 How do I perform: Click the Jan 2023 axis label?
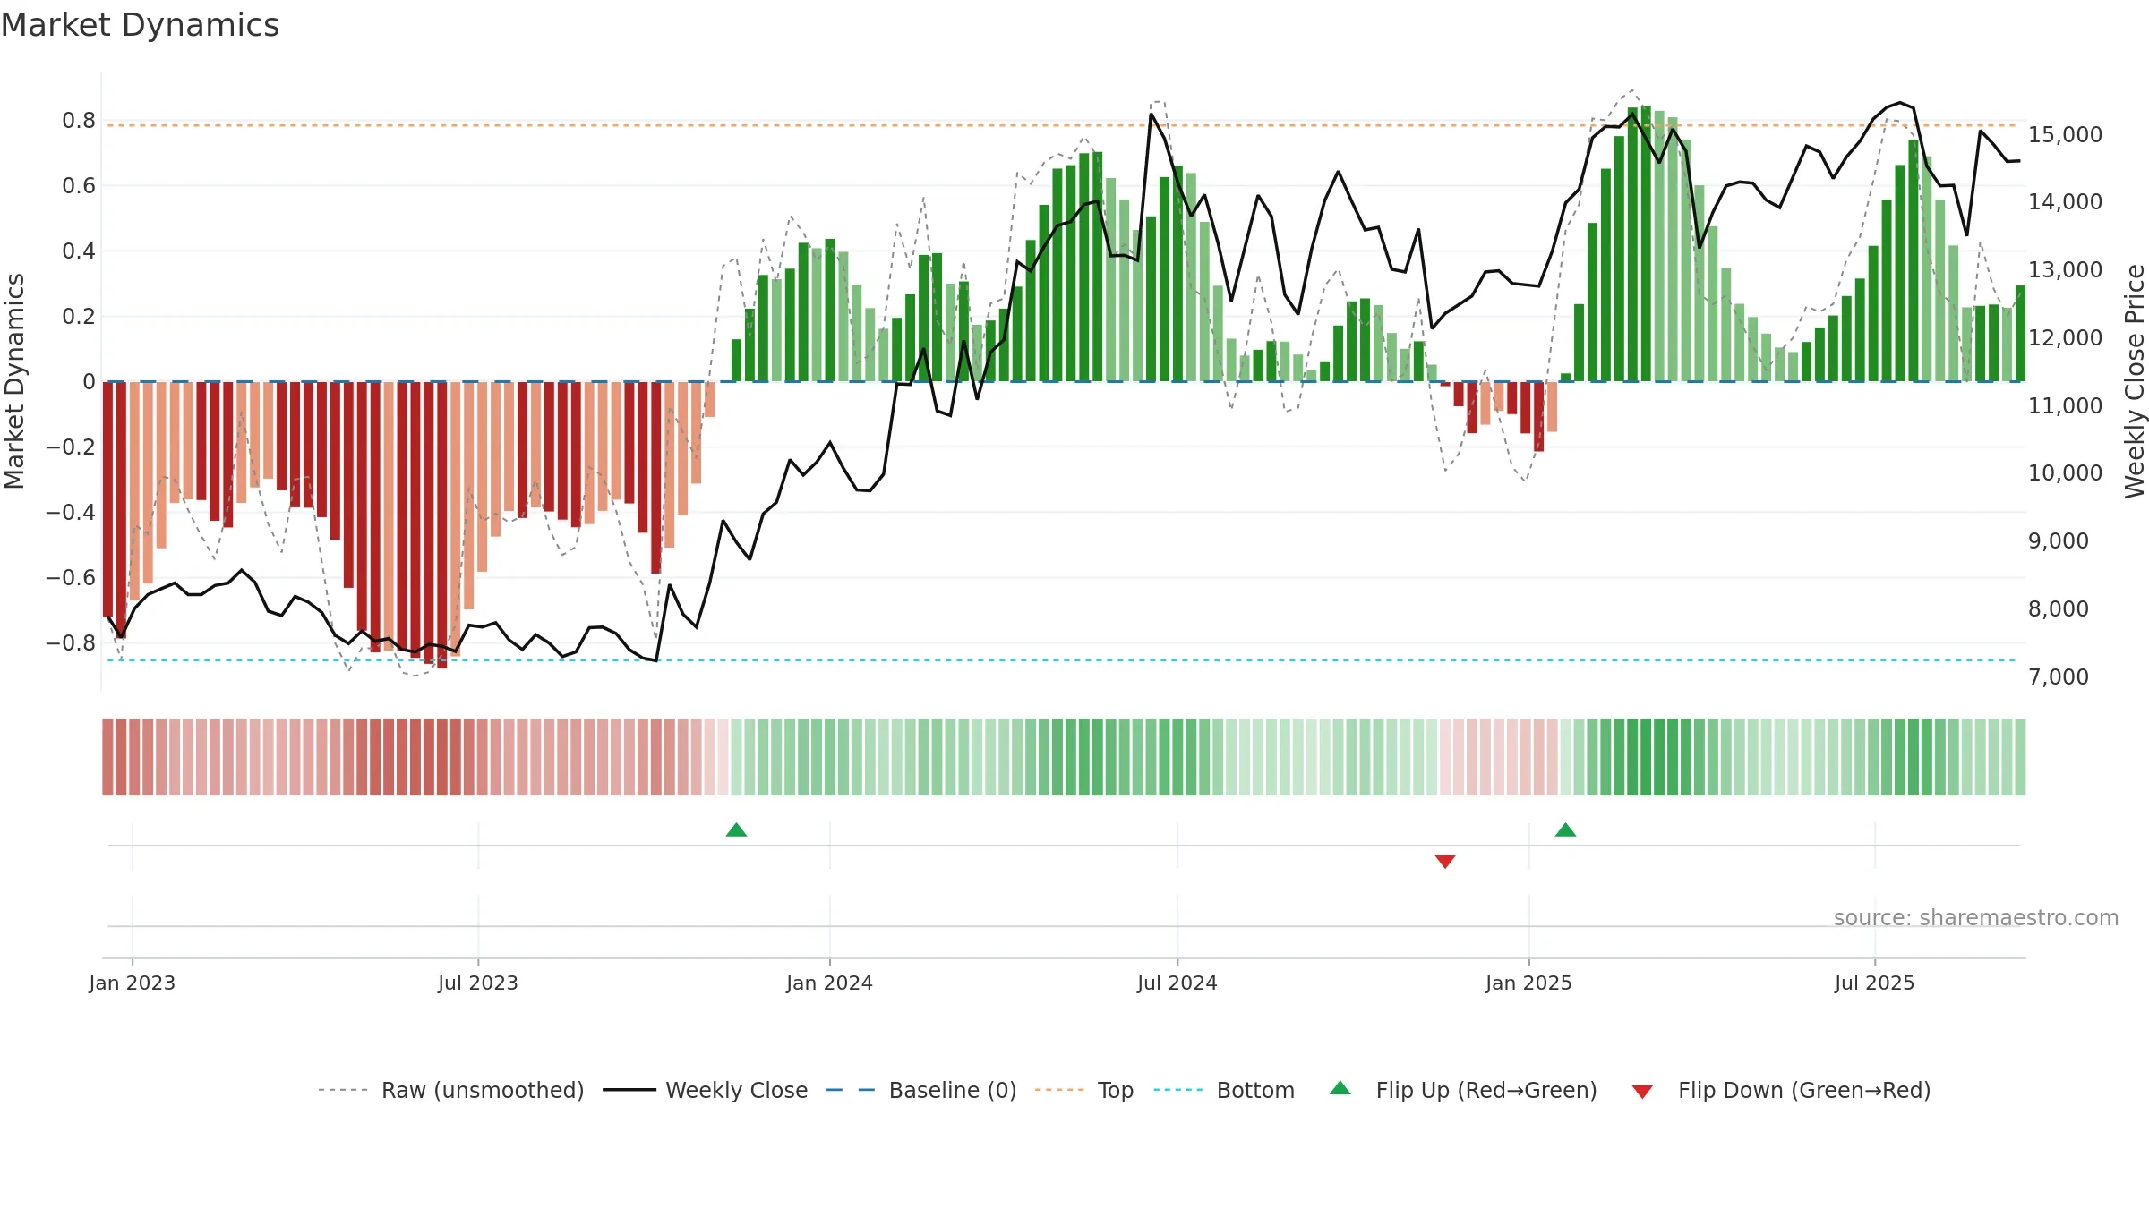[x=133, y=983]
